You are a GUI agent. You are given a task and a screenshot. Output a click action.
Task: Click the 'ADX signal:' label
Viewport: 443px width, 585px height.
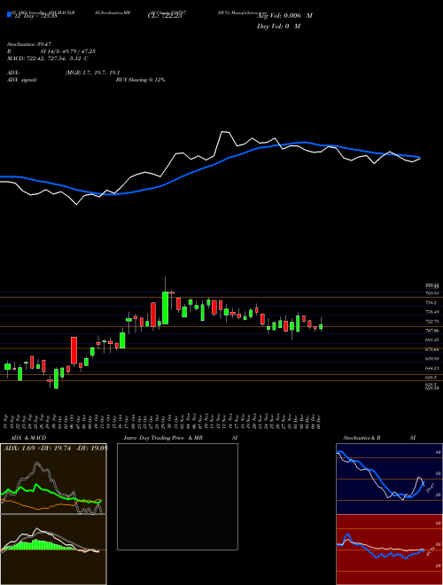[22, 80]
